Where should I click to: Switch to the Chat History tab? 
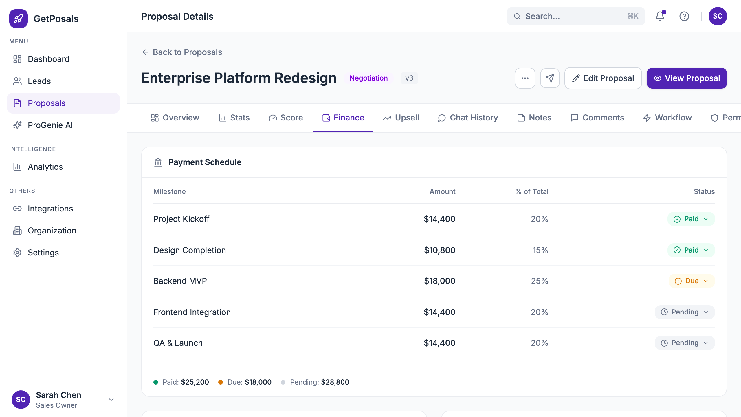[468, 118]
